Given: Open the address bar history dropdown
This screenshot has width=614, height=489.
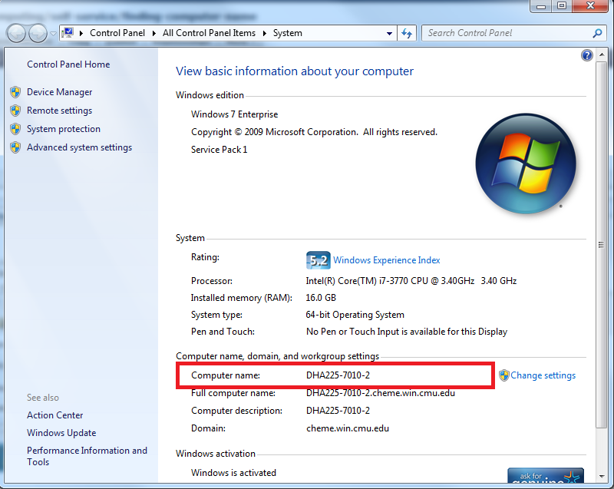Looking at the screenshot, I should (389, 33).
